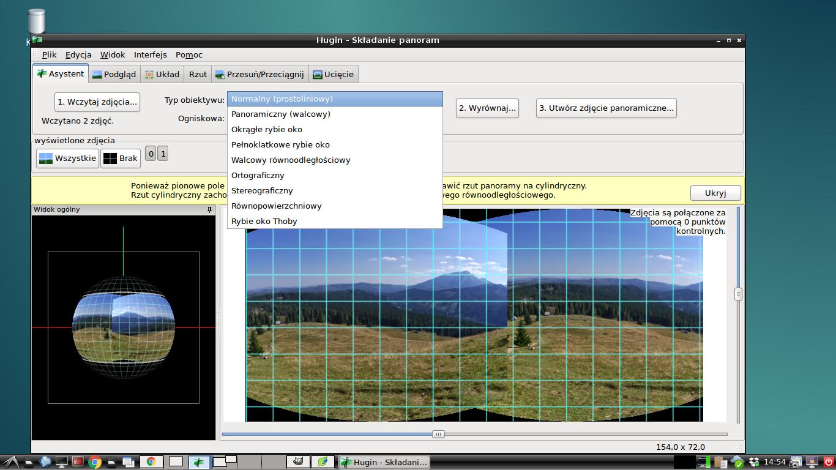Show all images with Wszystkie button
The width and height of the screenshot is (836, 470).
coord(67,159)
